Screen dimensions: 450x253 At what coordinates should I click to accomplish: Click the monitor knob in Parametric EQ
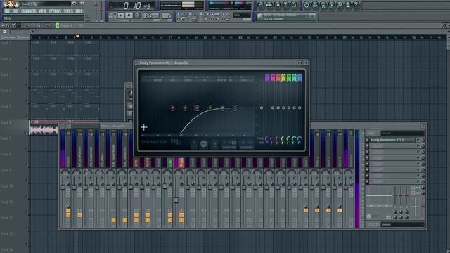pyautogui.click(x=233, y=143)
